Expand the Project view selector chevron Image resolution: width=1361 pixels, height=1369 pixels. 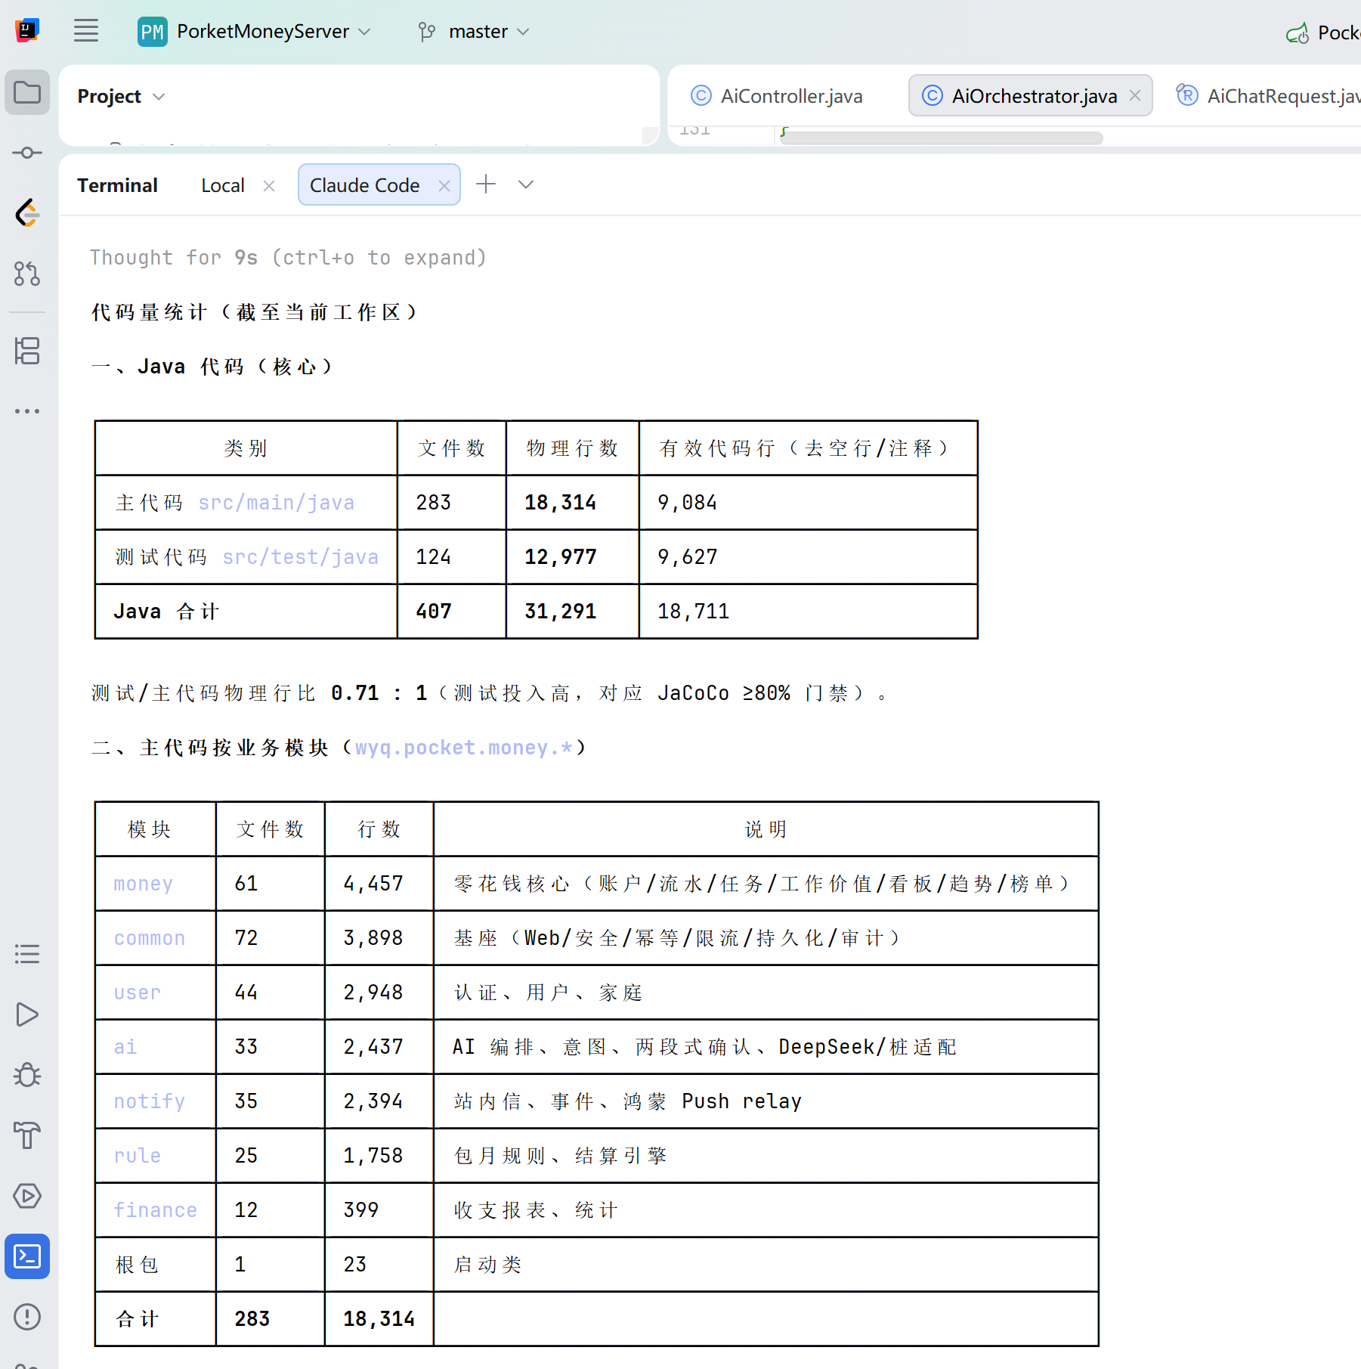tap(159, 97)
